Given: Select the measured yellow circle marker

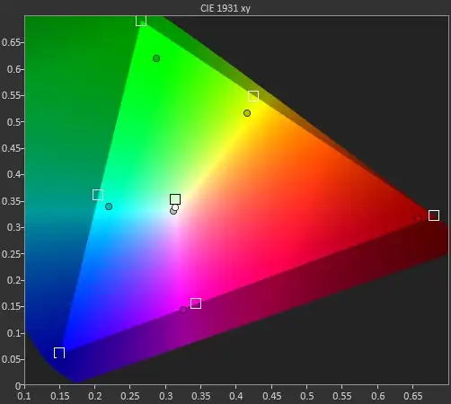Looking at the screenshot, I should tap(247, 113).
